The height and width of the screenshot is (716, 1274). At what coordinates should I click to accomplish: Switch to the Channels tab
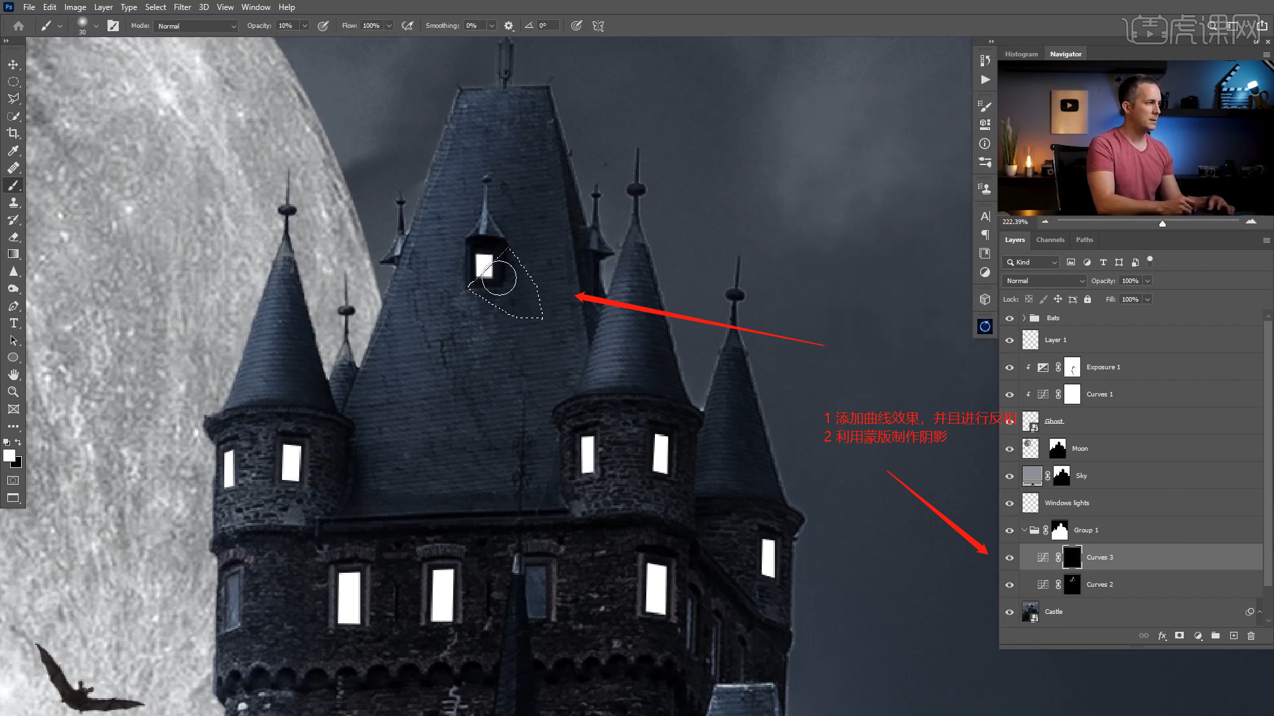1050,240
